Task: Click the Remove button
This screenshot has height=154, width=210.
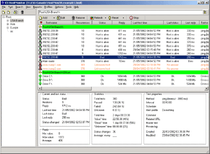Action: click(77, 17)
